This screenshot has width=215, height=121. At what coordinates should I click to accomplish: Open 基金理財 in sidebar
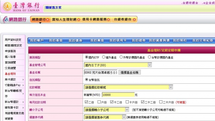[10, 74]
